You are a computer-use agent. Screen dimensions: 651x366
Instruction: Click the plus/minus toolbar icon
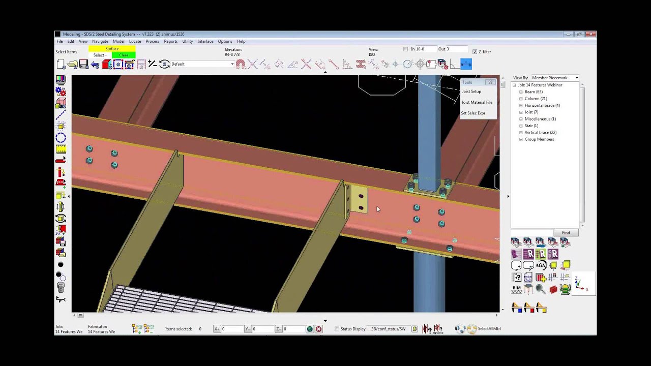tap(152, 64)
